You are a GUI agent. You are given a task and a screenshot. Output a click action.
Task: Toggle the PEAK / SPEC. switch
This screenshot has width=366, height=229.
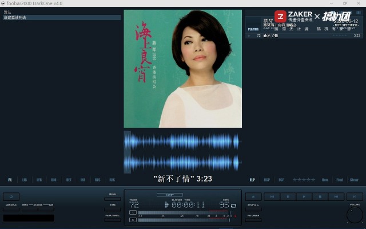coord(113,220)
